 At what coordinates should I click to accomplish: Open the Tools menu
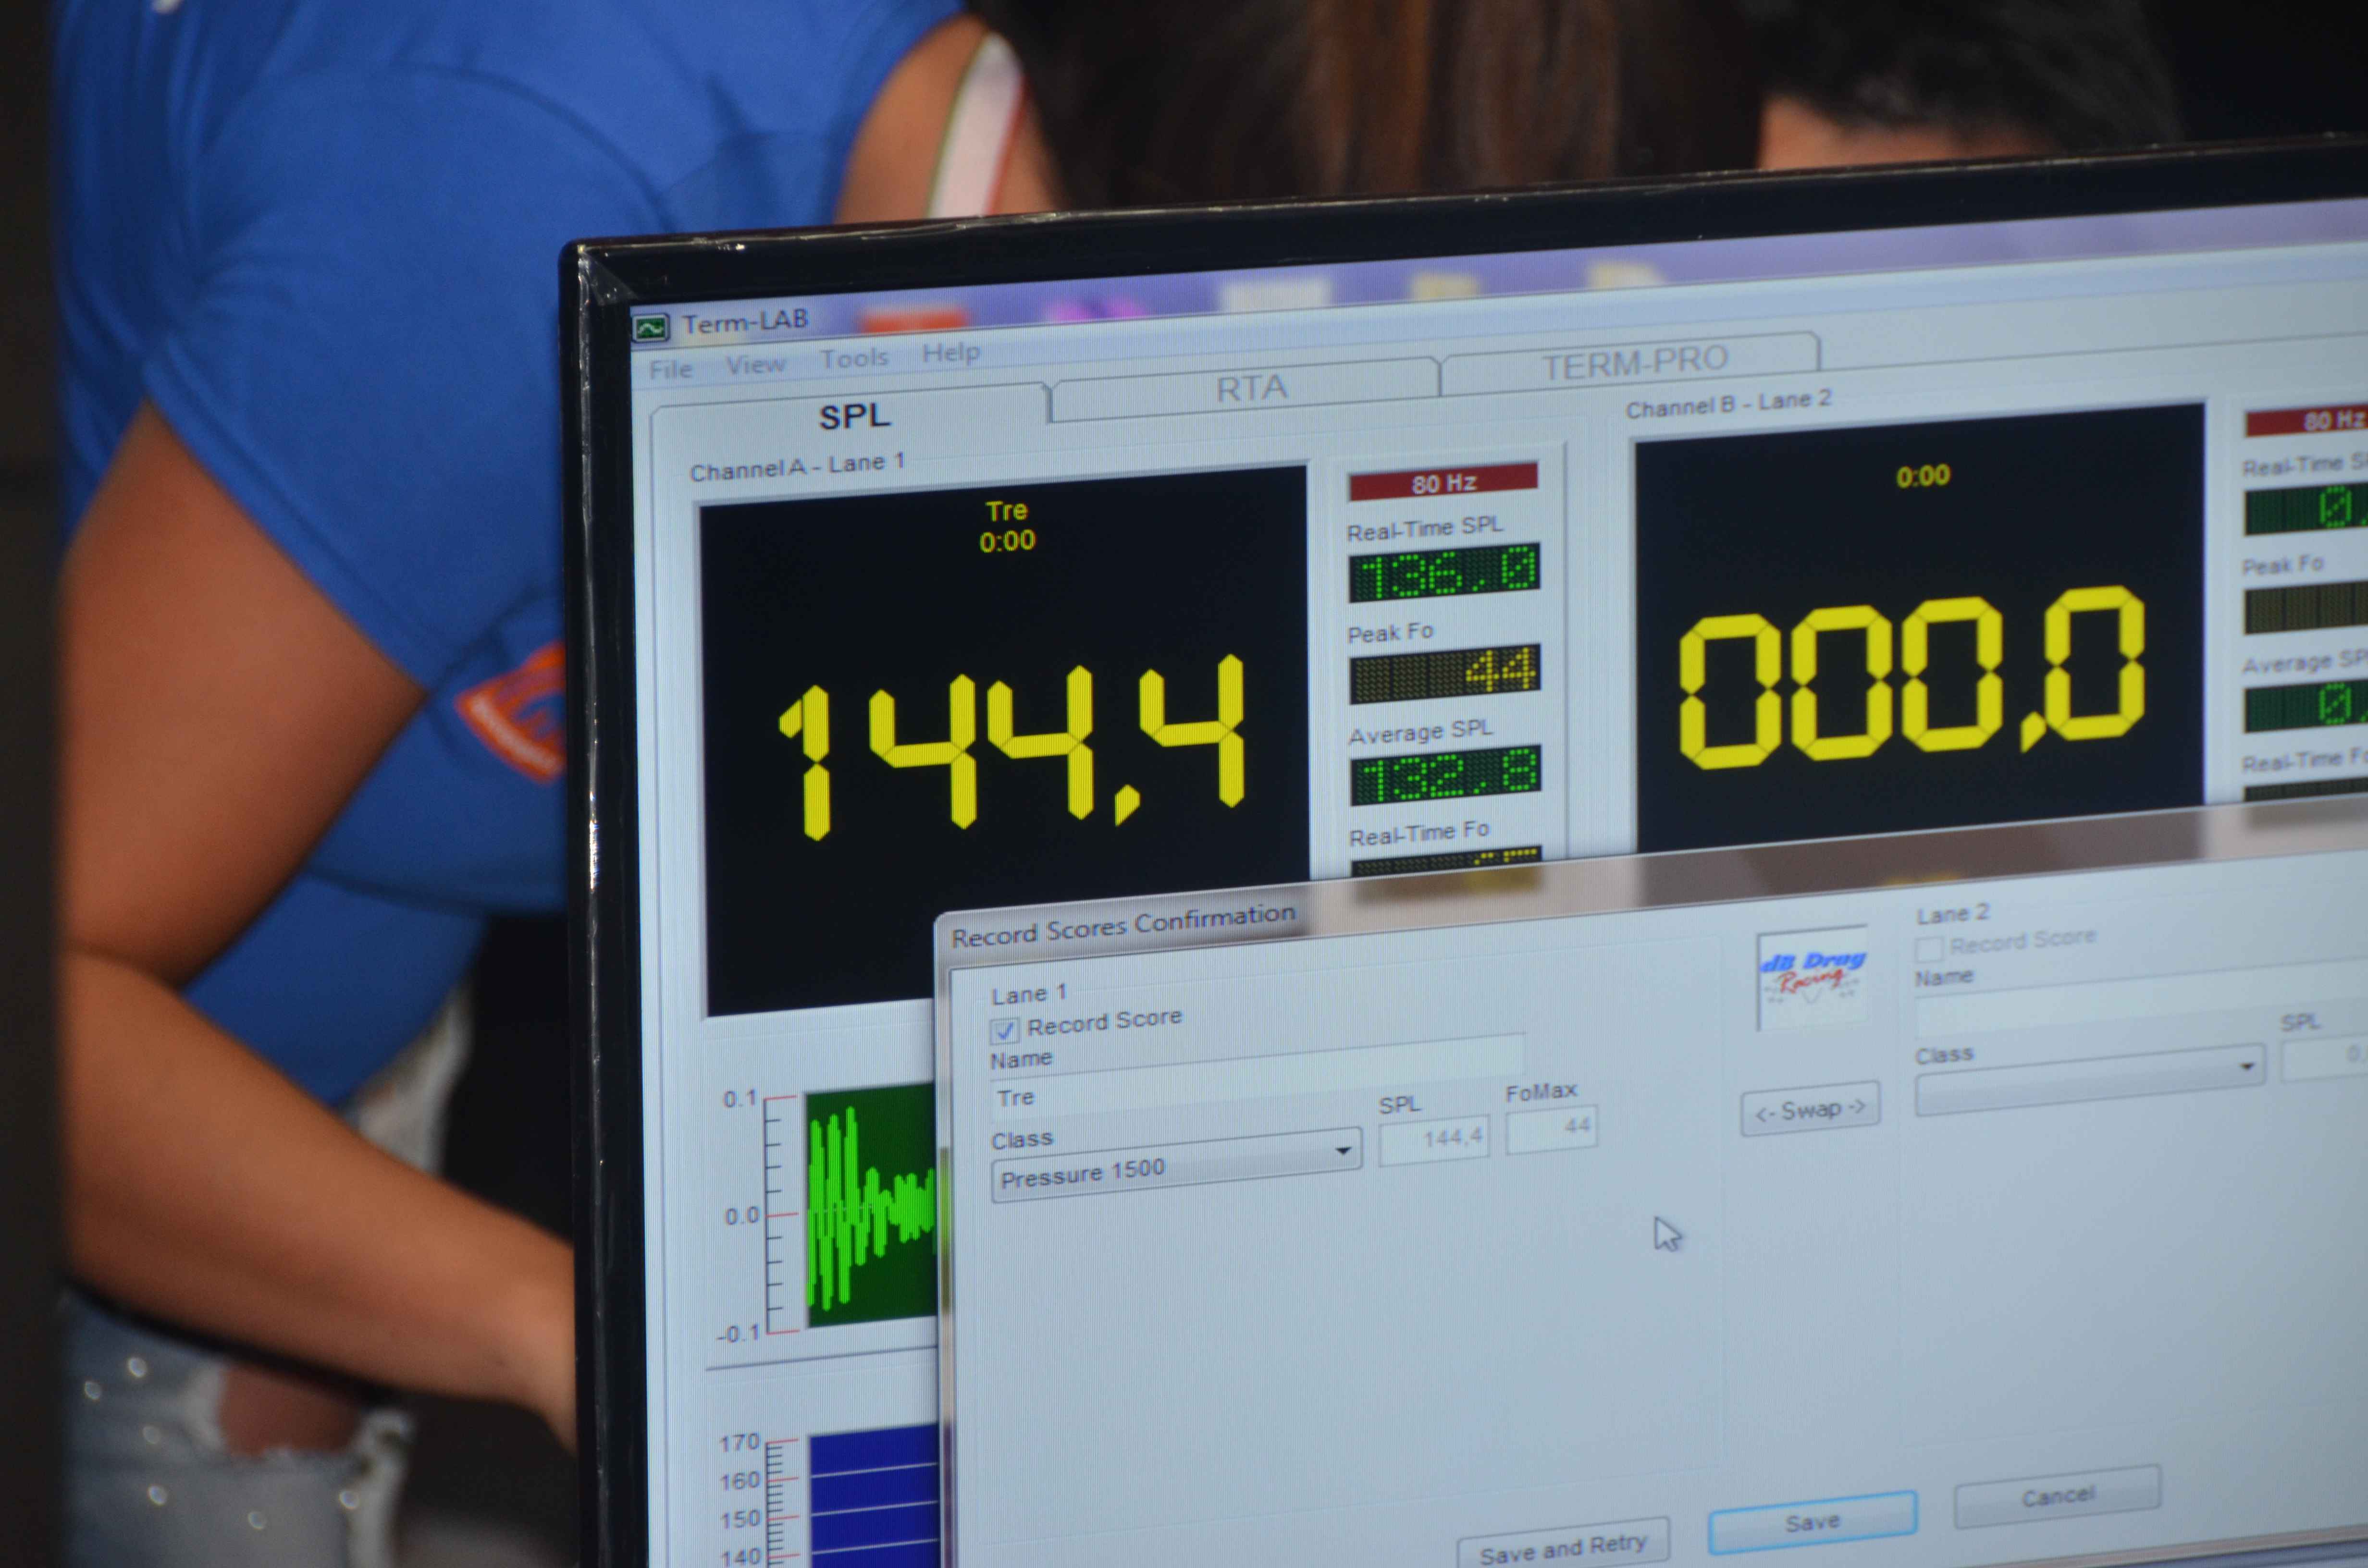pyautogui.click(x=853, y=358)
